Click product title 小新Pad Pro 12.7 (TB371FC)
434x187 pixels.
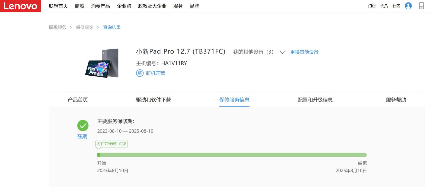click(x=181, y=51)
